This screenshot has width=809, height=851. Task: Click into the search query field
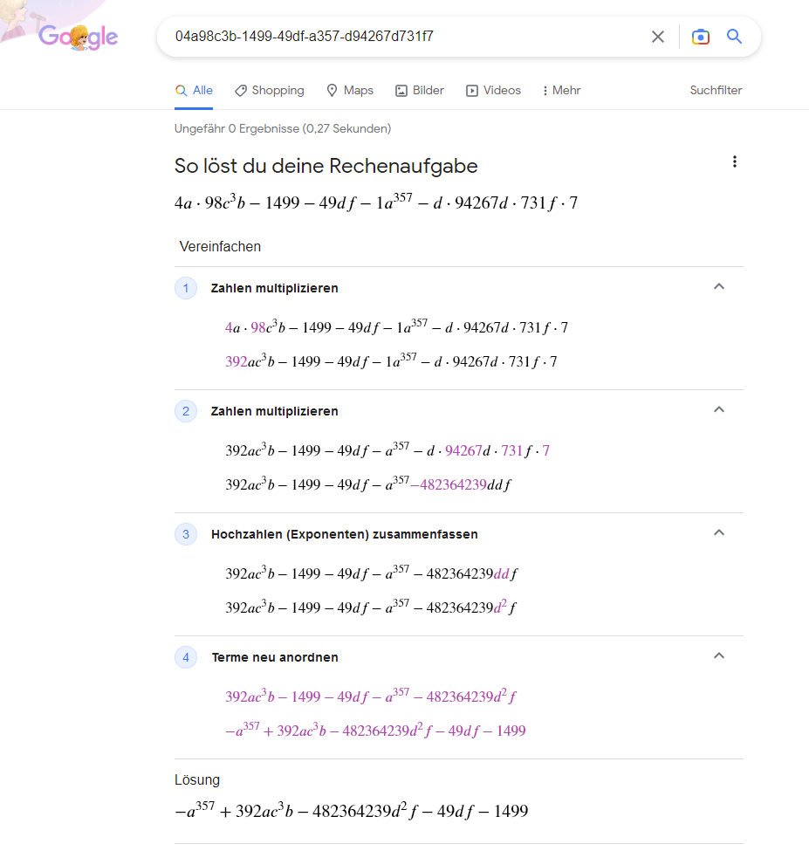401,37
